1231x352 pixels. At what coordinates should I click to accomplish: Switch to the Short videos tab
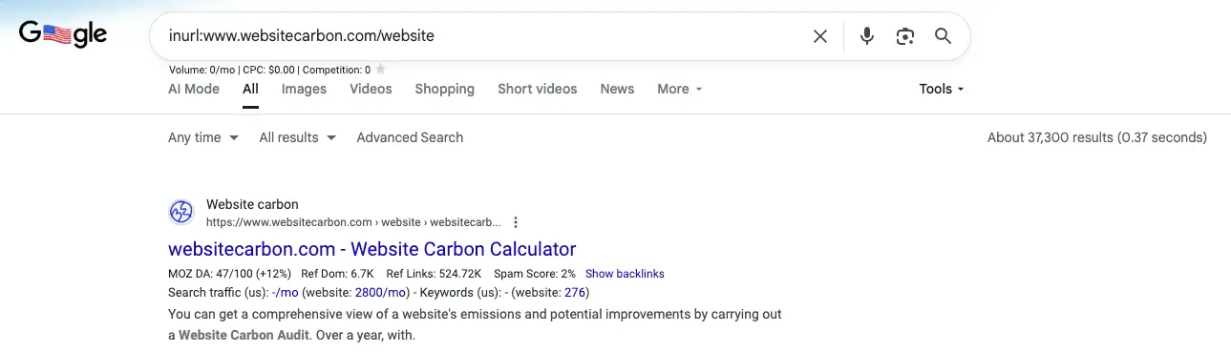(538, 89)
